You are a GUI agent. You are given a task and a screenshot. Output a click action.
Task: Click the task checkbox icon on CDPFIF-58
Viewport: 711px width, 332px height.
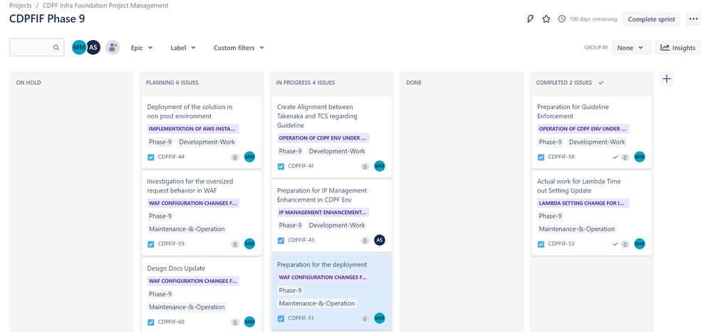coord(541,157)
